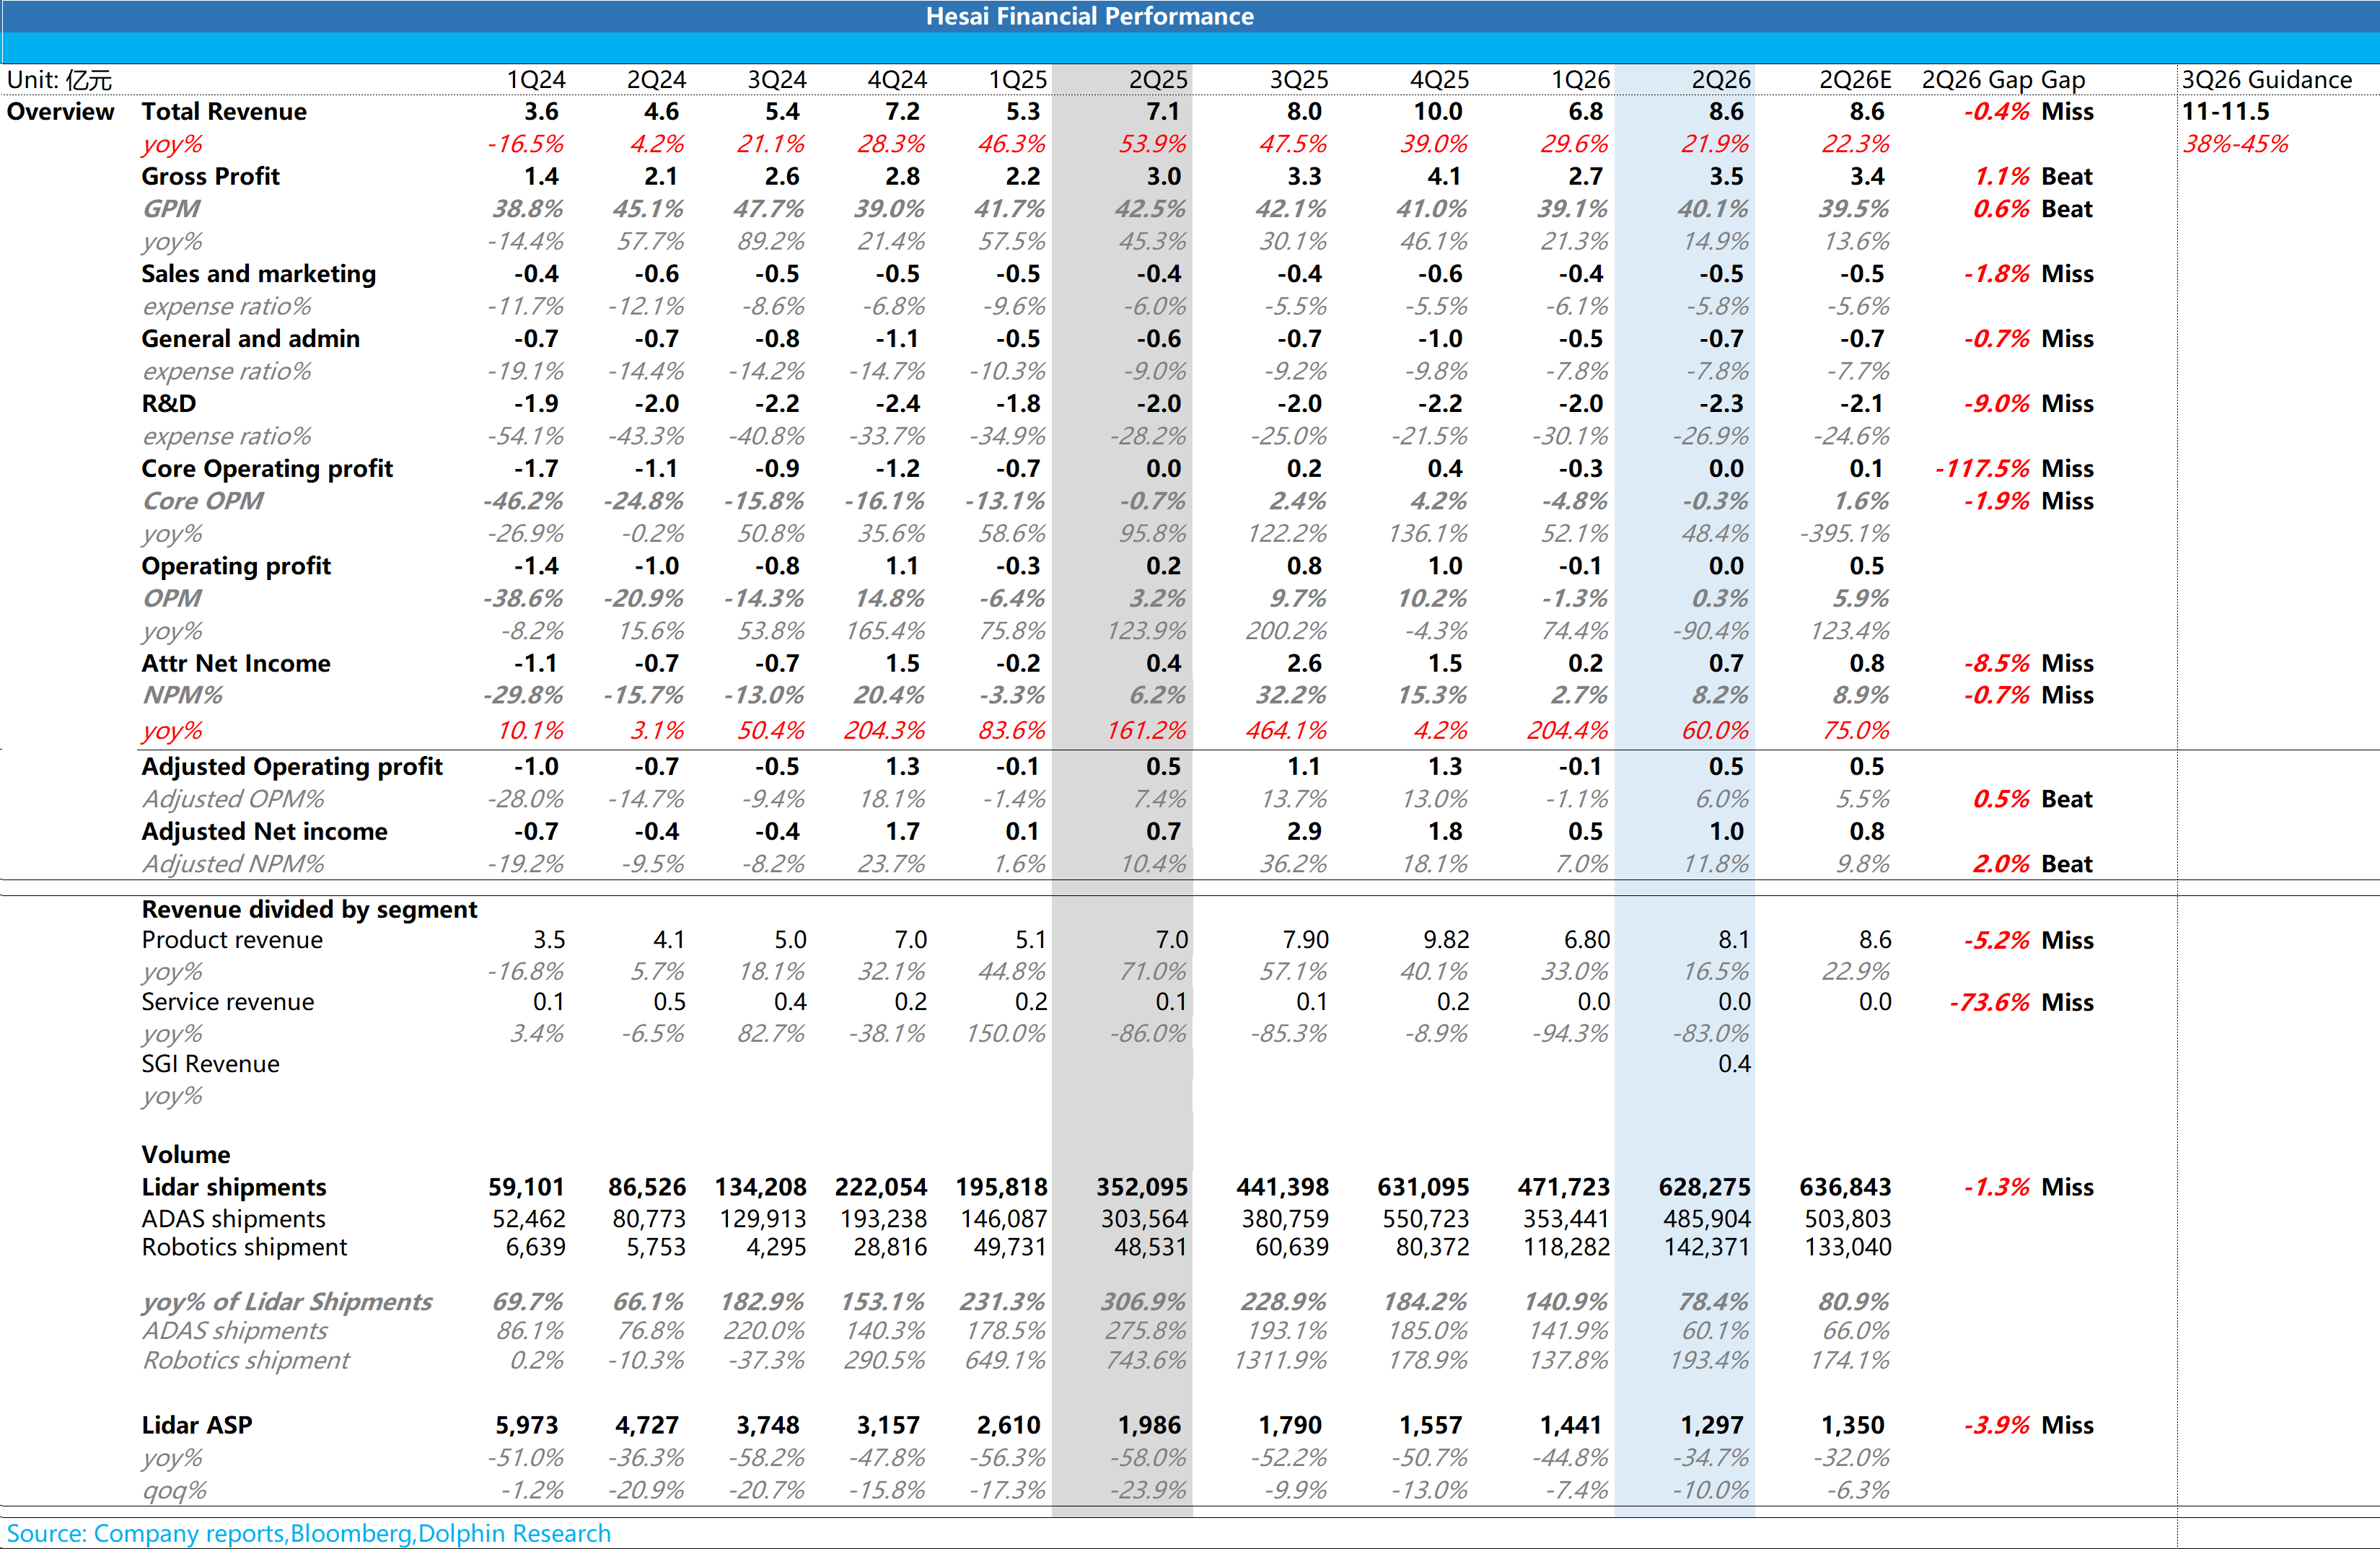Select the 'qoq%' row label
The image size is (2380, 1549).
[174, 1491]
